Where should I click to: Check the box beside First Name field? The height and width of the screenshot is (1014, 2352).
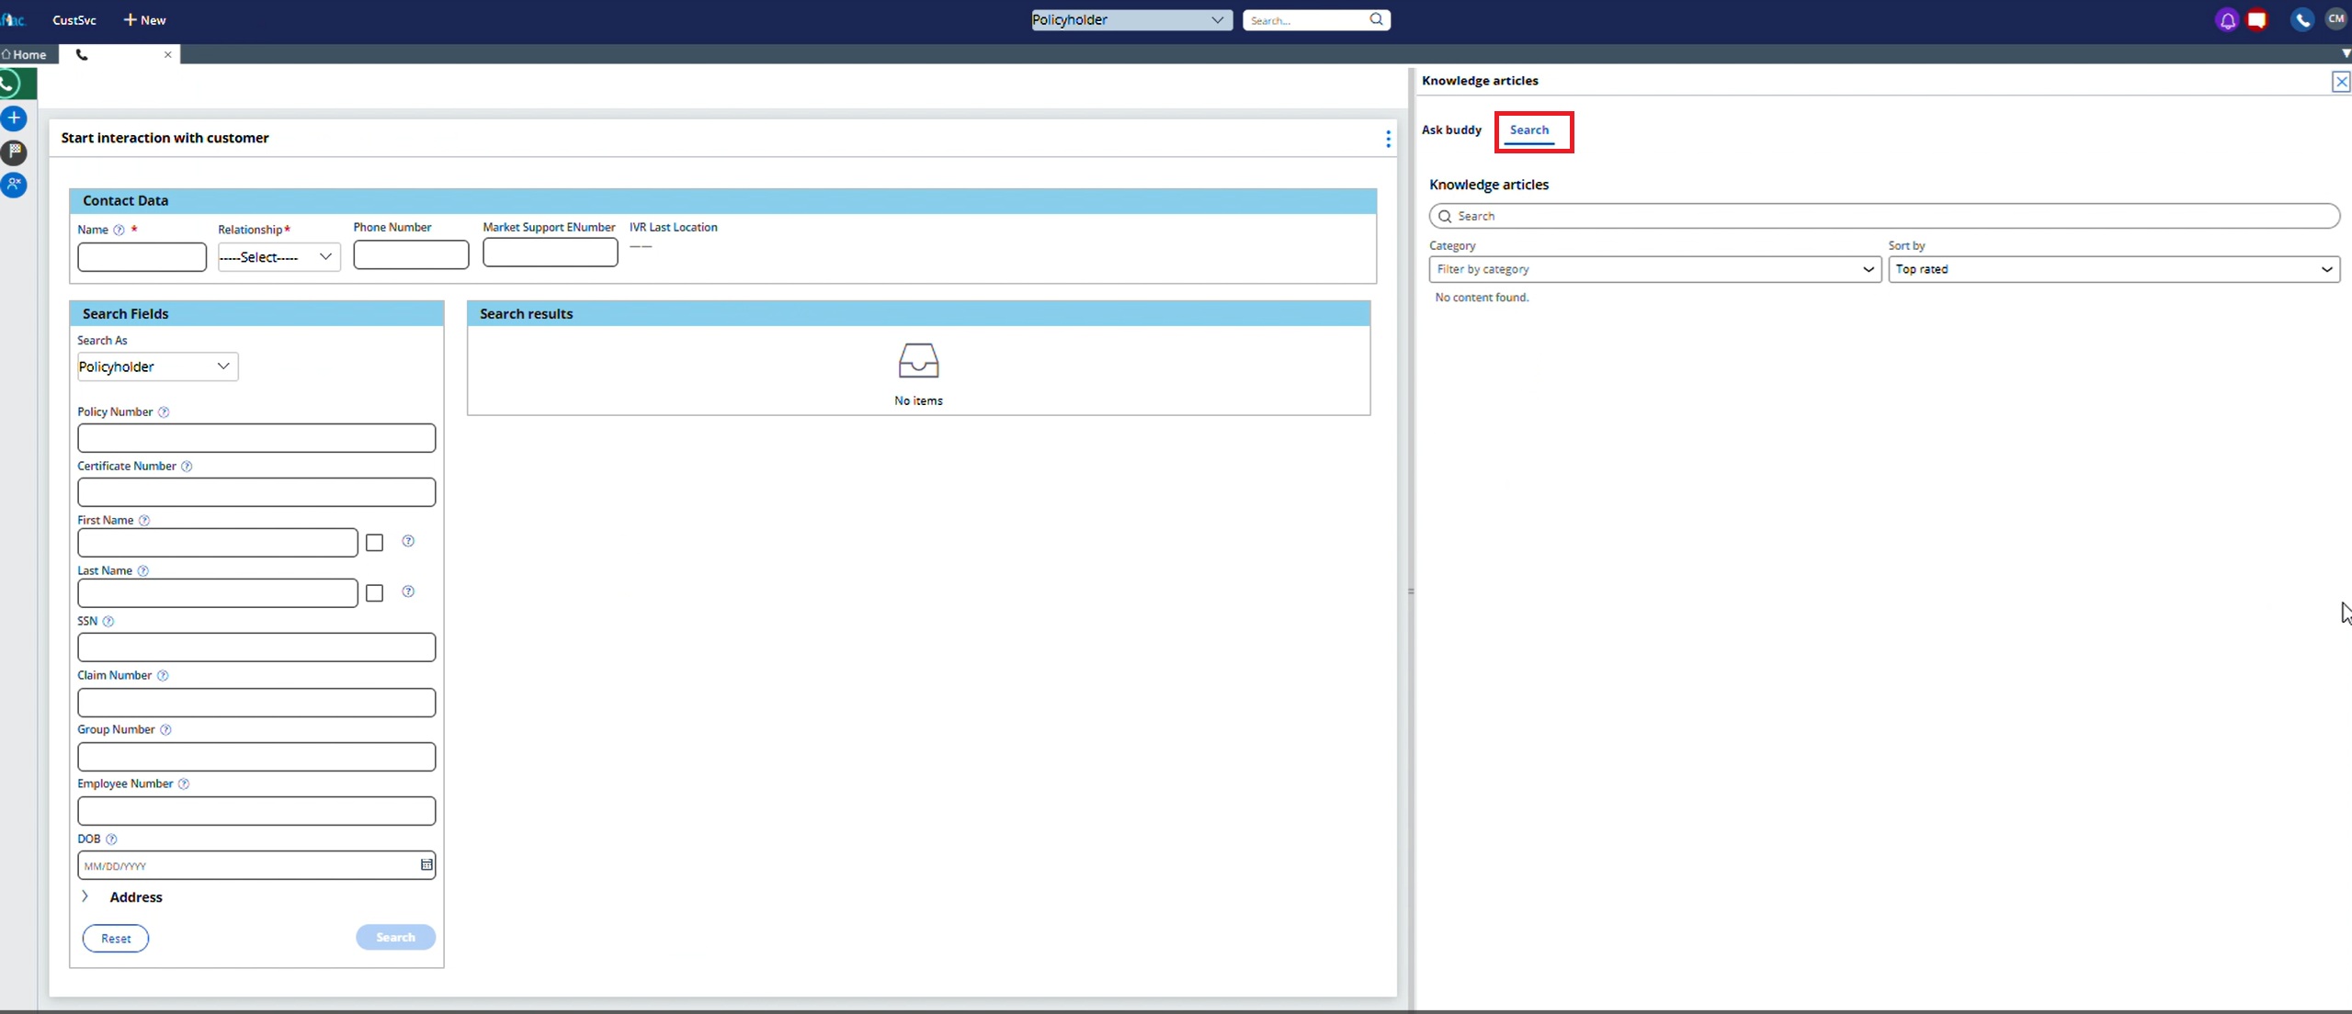coord(374,543)
